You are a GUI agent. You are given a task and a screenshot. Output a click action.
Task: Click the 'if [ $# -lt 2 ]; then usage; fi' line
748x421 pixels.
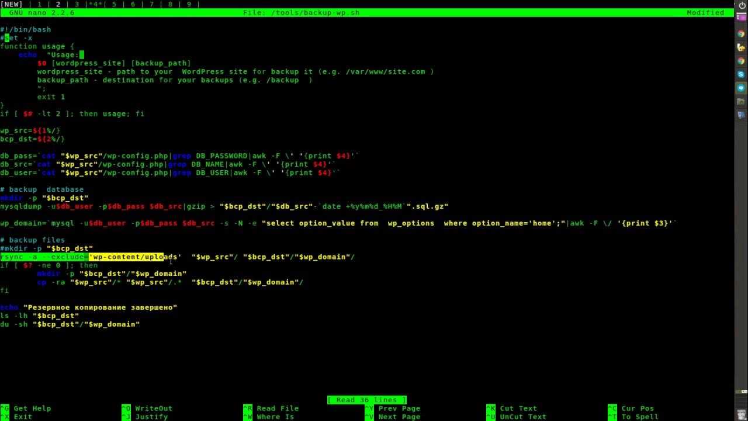[72, 113]
